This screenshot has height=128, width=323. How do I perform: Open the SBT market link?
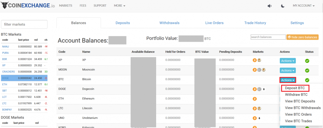click(4, 91)
